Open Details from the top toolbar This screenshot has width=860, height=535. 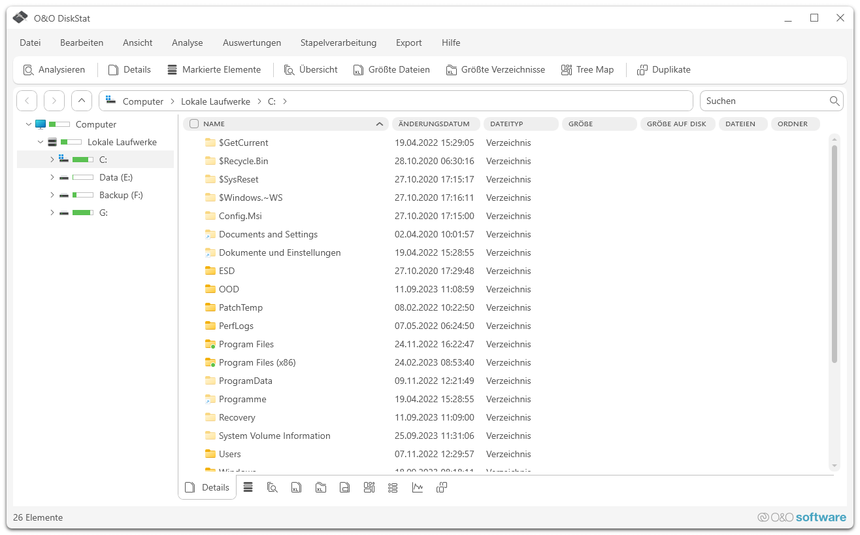point(129,69)
